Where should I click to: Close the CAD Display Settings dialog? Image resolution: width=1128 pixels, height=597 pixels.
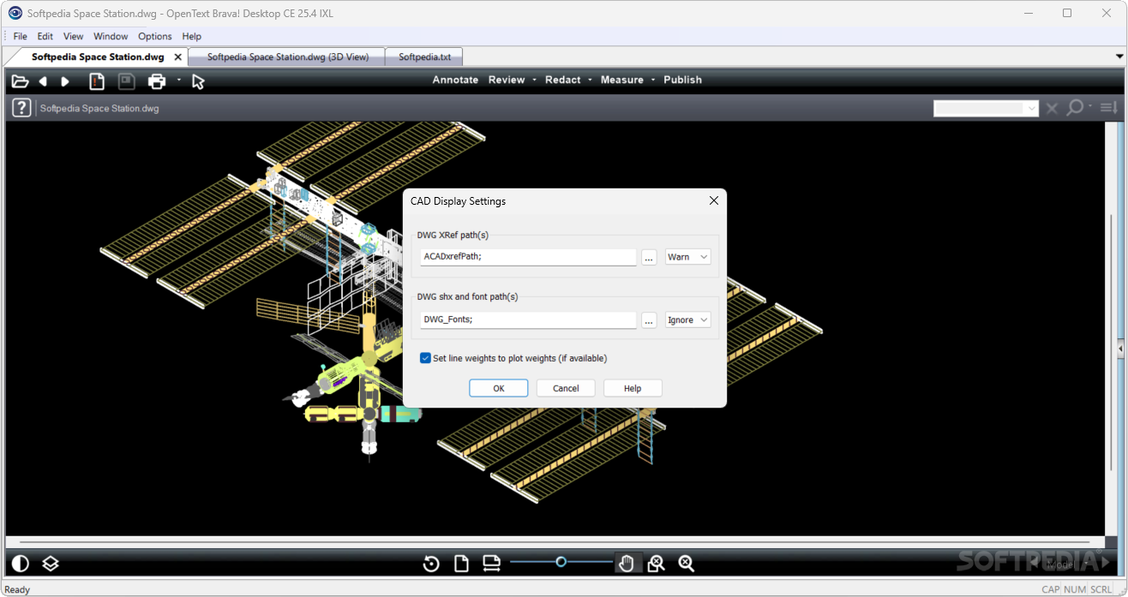713,201
